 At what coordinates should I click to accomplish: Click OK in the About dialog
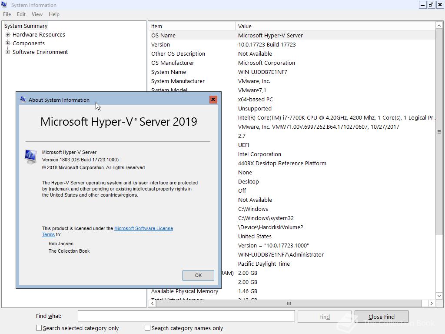[198, 275]
